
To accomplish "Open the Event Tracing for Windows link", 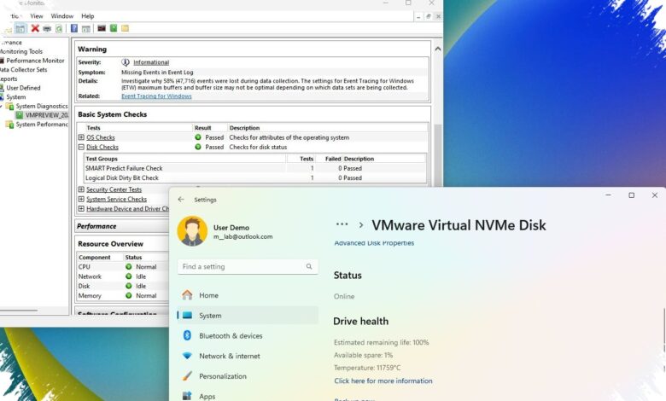I will click(156, 96).
